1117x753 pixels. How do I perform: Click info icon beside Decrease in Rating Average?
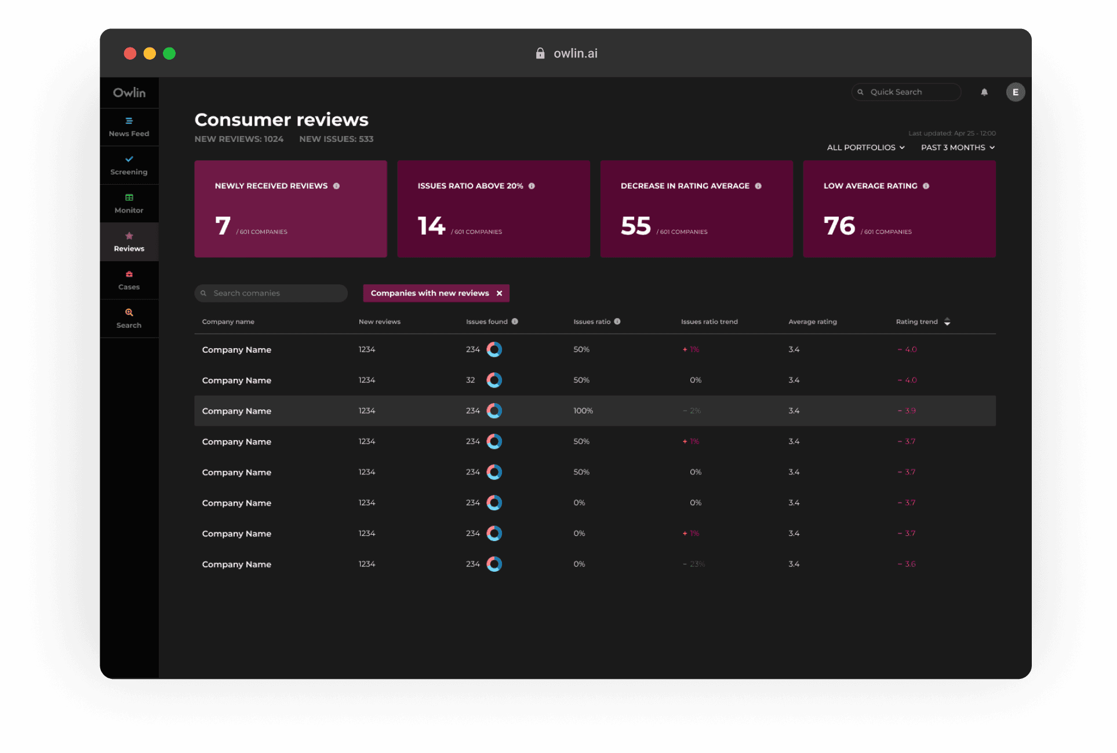pos(758,186)
